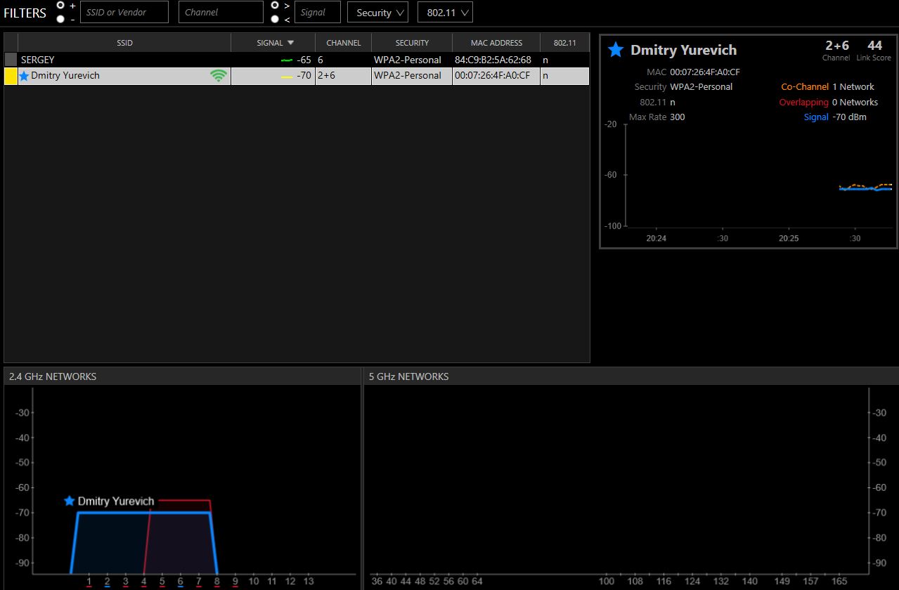Click the green Wi-Fi connected icon
The height and width of the screenshot is (590, 899).
tap(219, 76)
